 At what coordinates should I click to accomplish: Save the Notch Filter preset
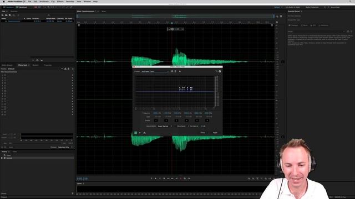(x=172, y=71)
